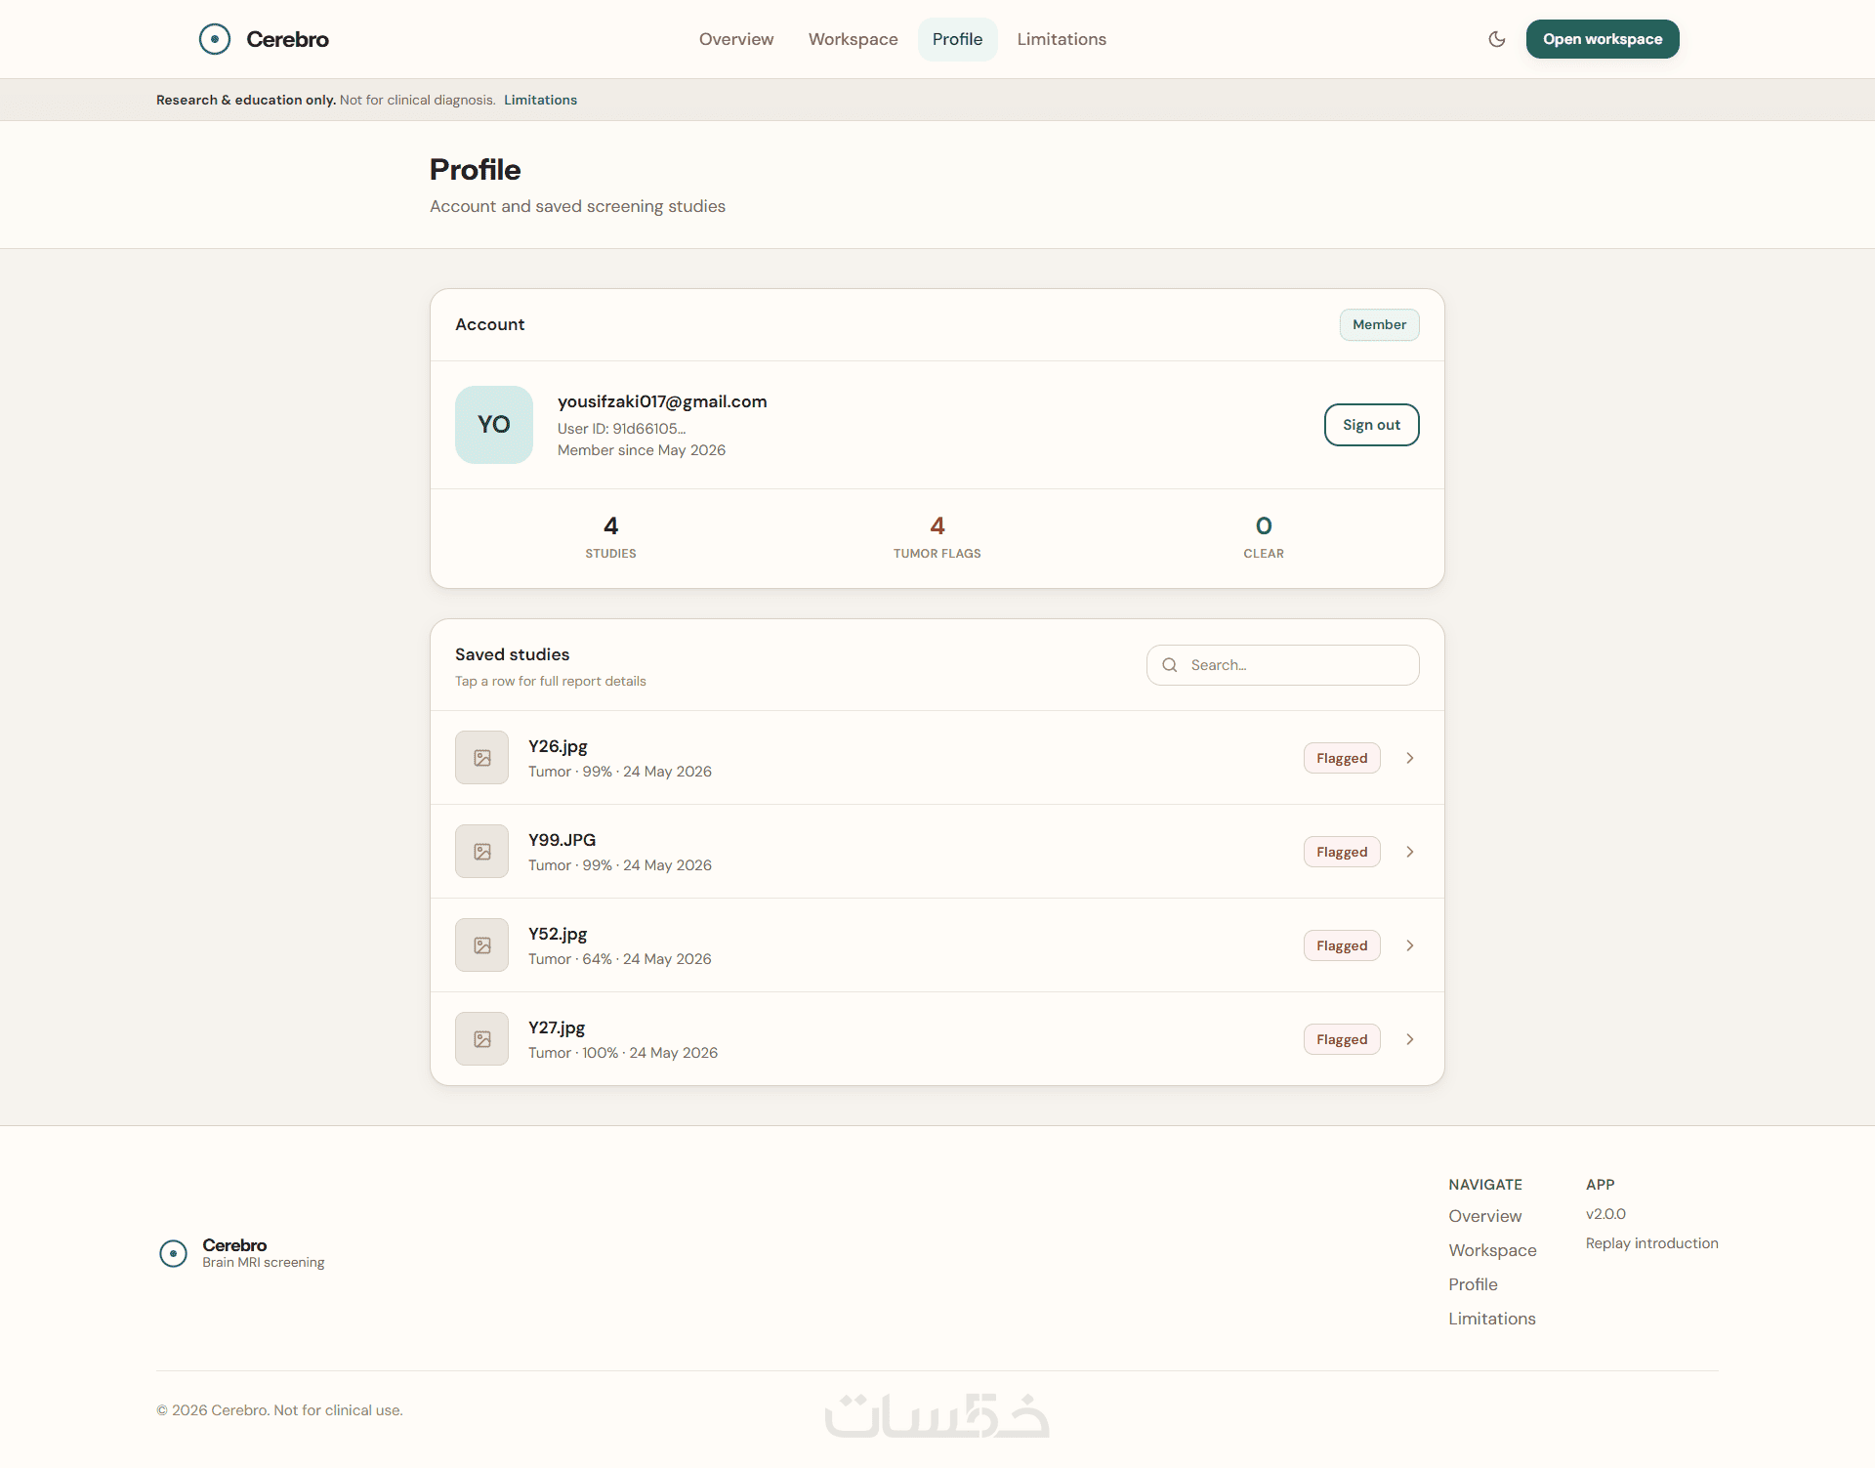Click the Y52.jpg image thumbnail icon
This screenshot has height=1468, width=1875.
pos(481,945)
